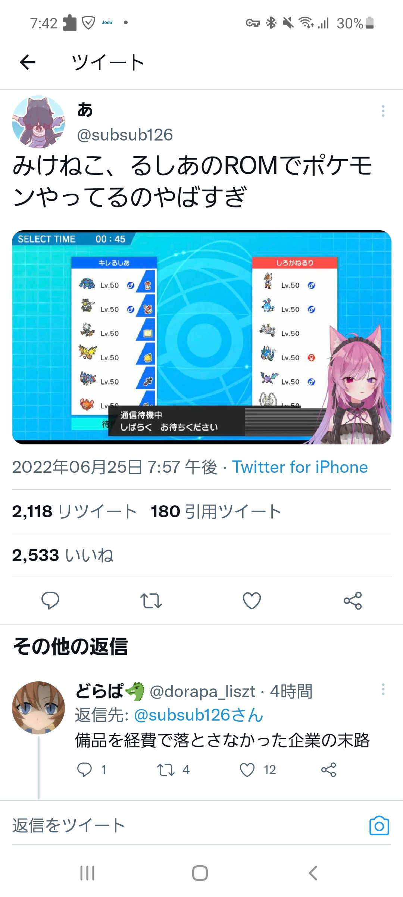Open three-dot menu on main tweet
The width and height of the screenshot is (403, 897).
[x=383, y=111]
